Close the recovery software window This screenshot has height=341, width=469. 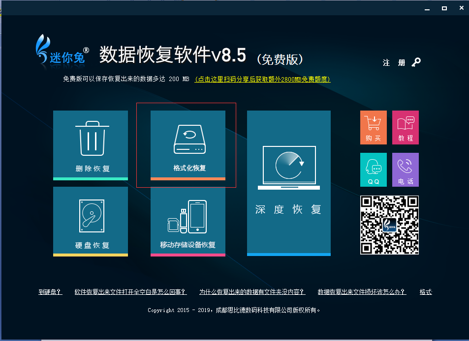462,8
